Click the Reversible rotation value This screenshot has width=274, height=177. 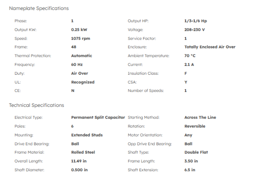click(195, 126)
